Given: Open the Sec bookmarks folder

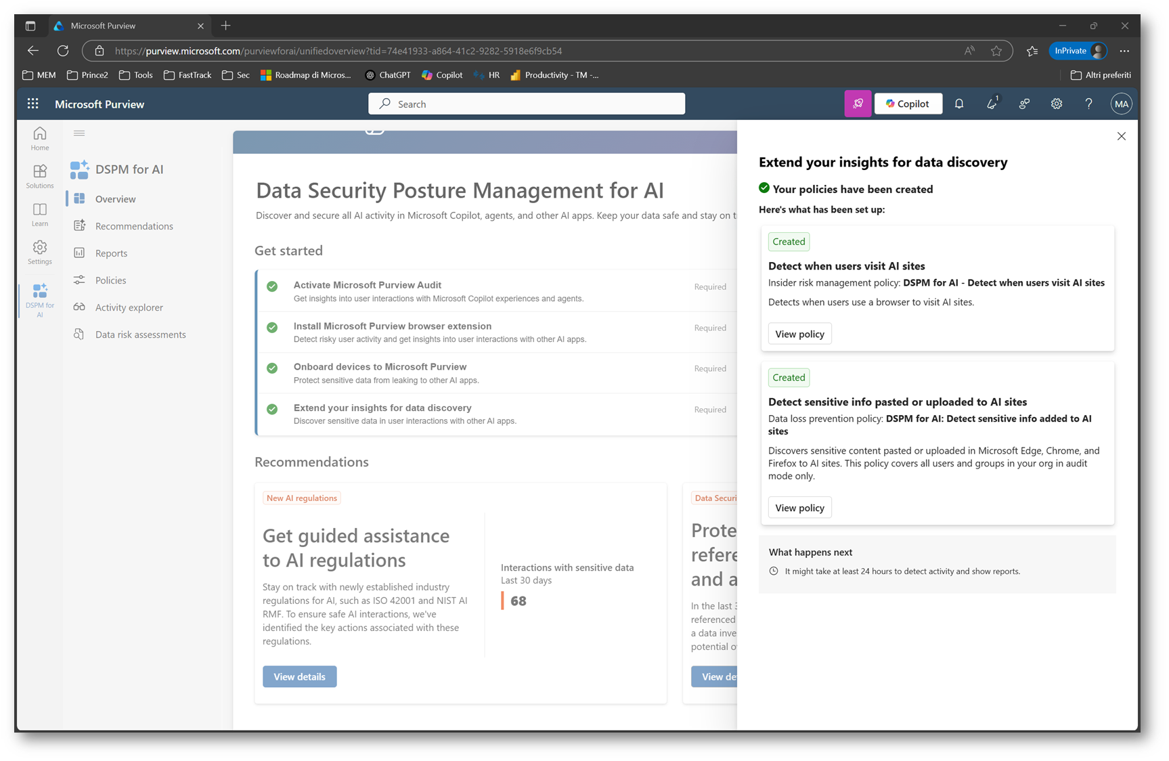Looking at the screenshot, I should pyautogui.click(x=236, y=75).
